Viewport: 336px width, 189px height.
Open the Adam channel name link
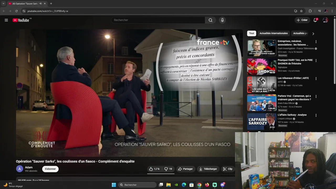pyautogui.click(x=29, y=167)
